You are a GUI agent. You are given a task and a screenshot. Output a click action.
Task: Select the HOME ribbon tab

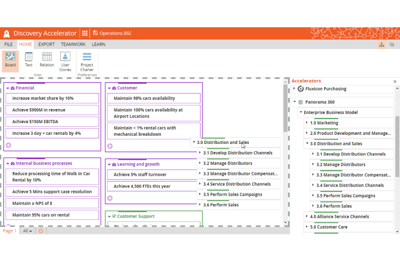tap(25, 45)
